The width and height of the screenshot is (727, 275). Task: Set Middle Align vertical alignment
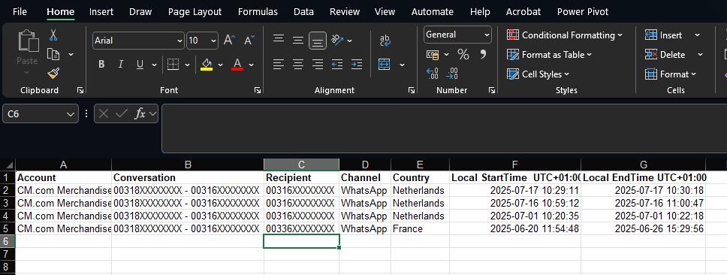click(298, 40)
